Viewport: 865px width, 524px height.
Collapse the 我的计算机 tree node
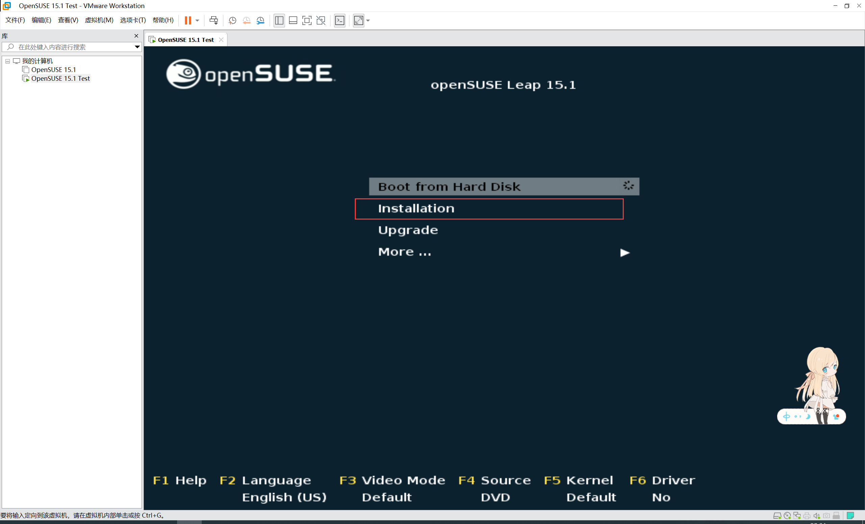(x=7, y=61)
